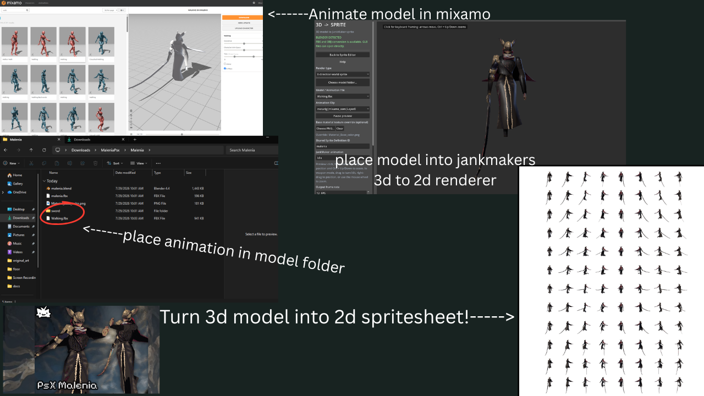704x396 pixels.
Task: Close the Malenia Explorer tab
Action: [x=59, y=140]
